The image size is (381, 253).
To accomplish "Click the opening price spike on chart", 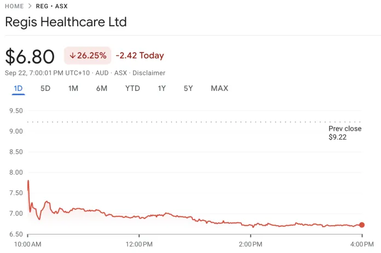I will point(28,181).
